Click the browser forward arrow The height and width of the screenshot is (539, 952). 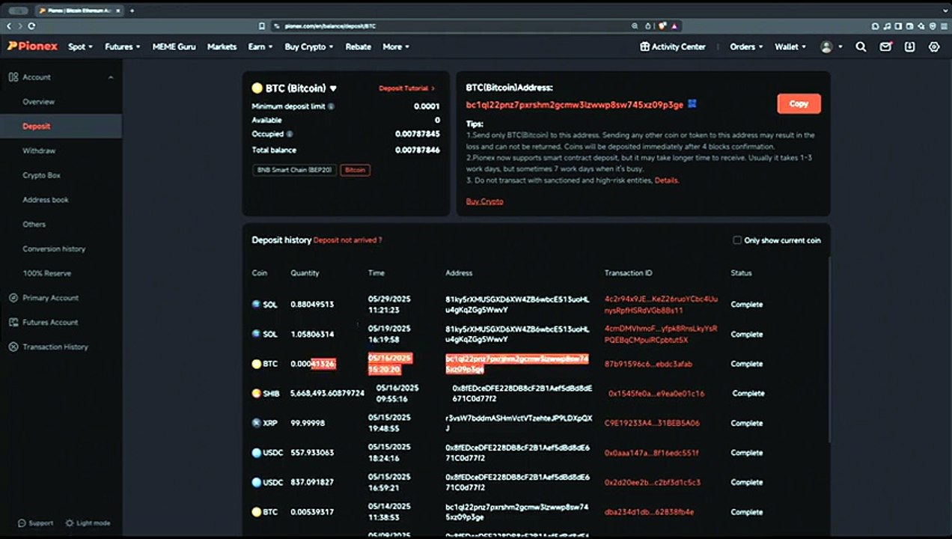click(x=19, y=25)
